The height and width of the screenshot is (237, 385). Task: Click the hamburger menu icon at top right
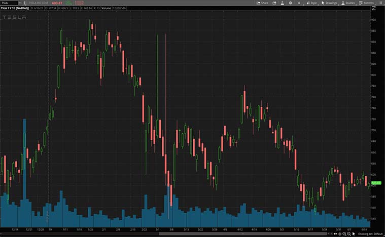click(381, 3)
